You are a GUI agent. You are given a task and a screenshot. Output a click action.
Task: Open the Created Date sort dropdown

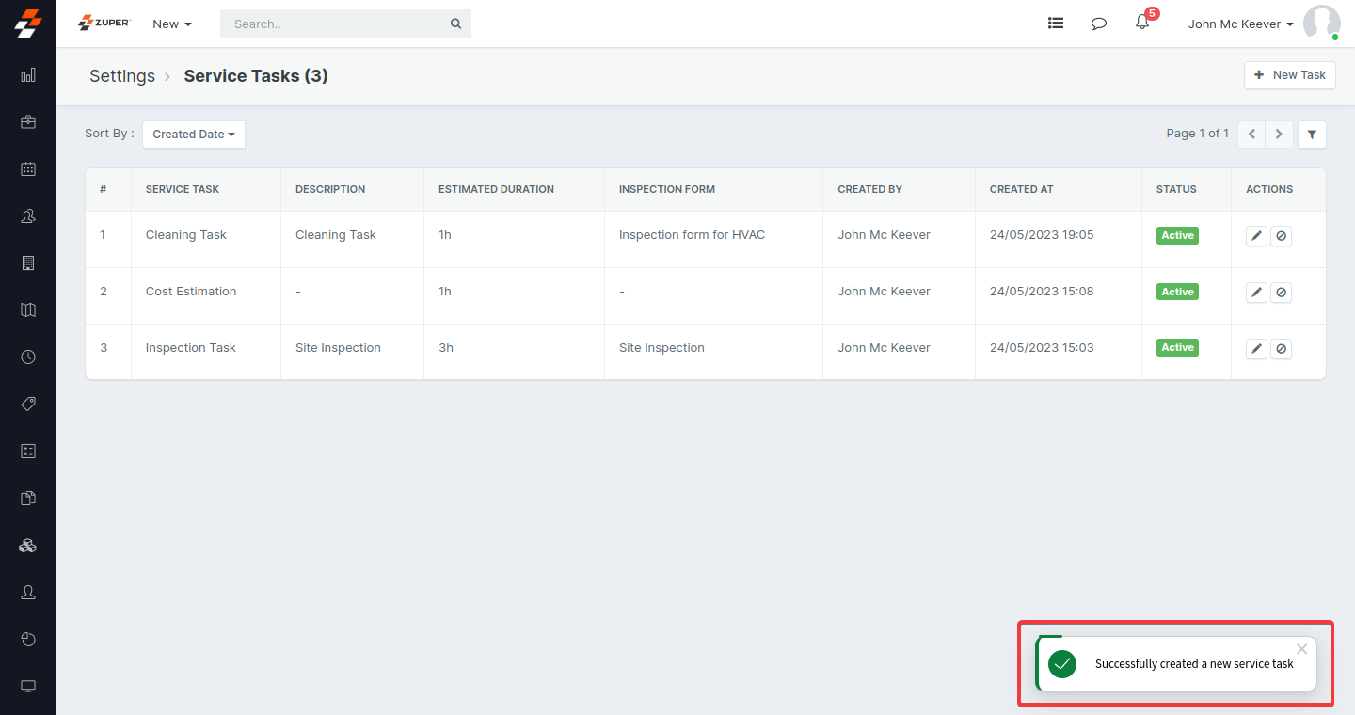(193, 134)
